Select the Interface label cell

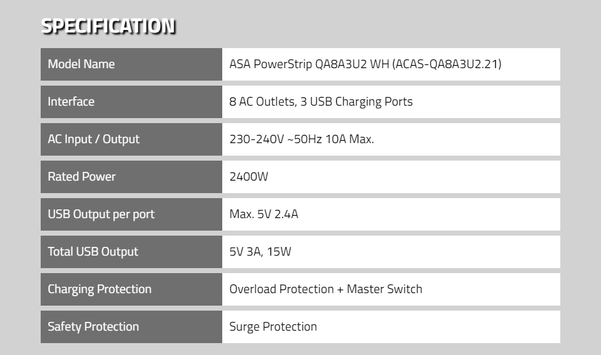point(131,102)
